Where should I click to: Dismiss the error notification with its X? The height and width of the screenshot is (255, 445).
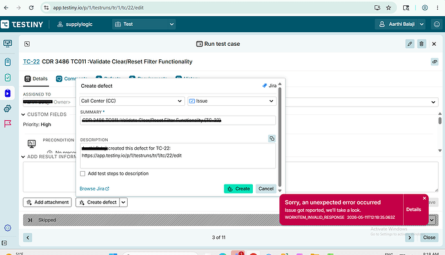tap(424, 198)
